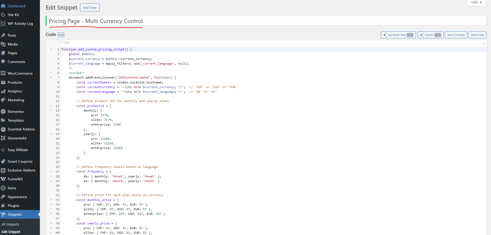This screenshot has width=491, height=235.
Task: Click the Analytics bar chart icon
Action: pos(3,91)
